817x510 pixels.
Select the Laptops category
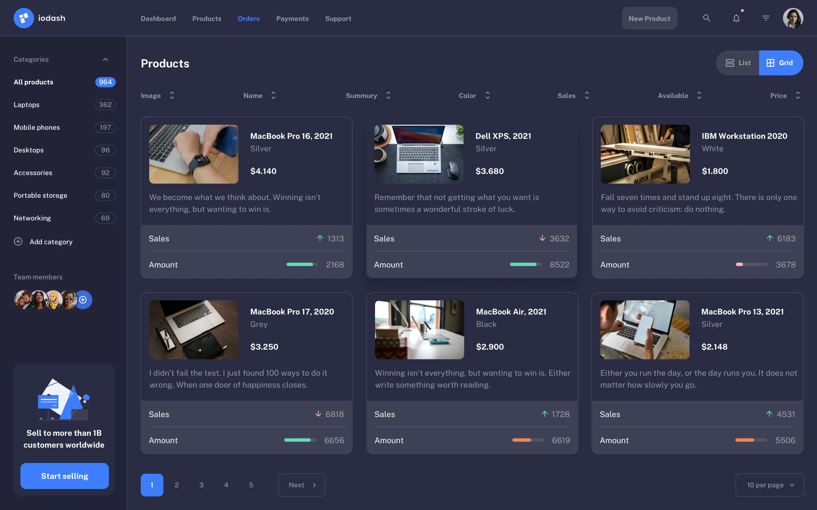pyautogui.click(x=26, y=105)
